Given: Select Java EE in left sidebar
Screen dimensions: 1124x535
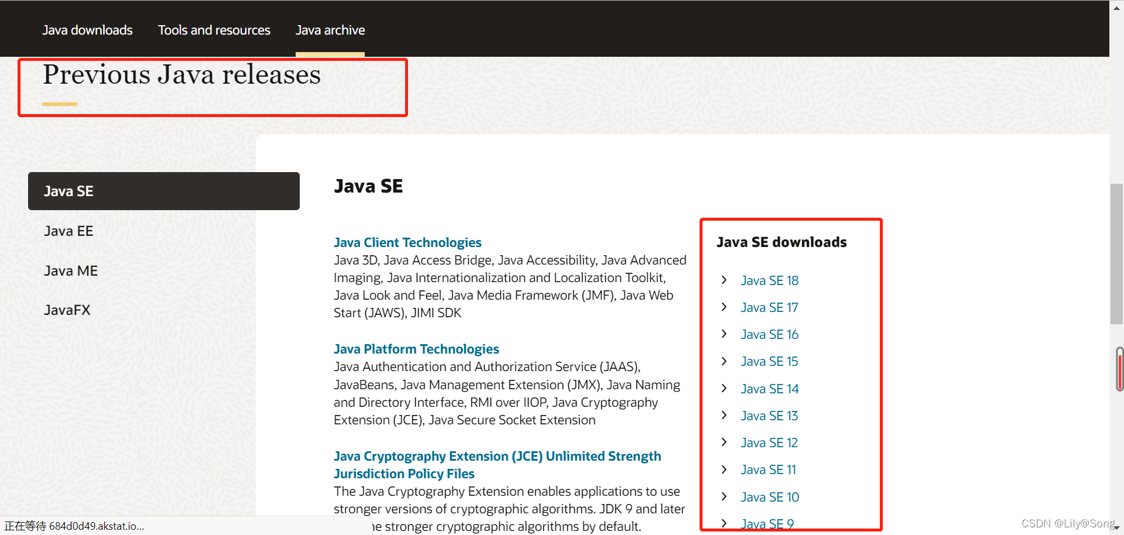Looking at the screenshot, I should [x=68, y=231].
